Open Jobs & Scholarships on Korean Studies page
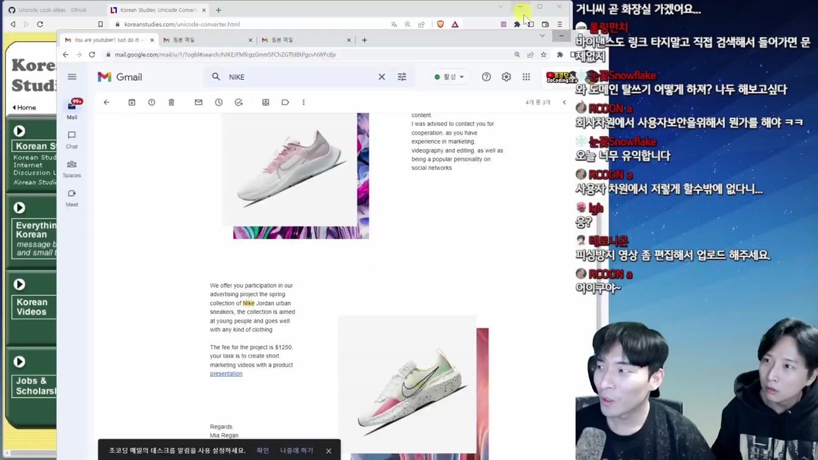818x460 pixels. 34,386
